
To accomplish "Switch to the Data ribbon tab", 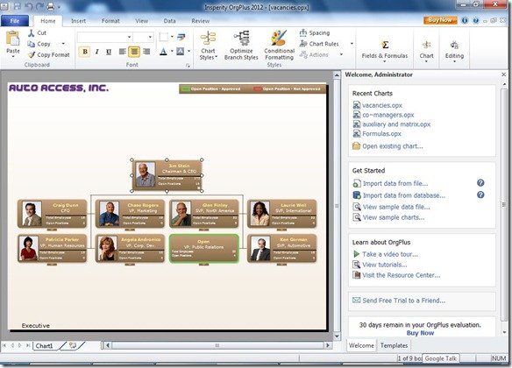I will pyautogui.click(x=169, y=20).
